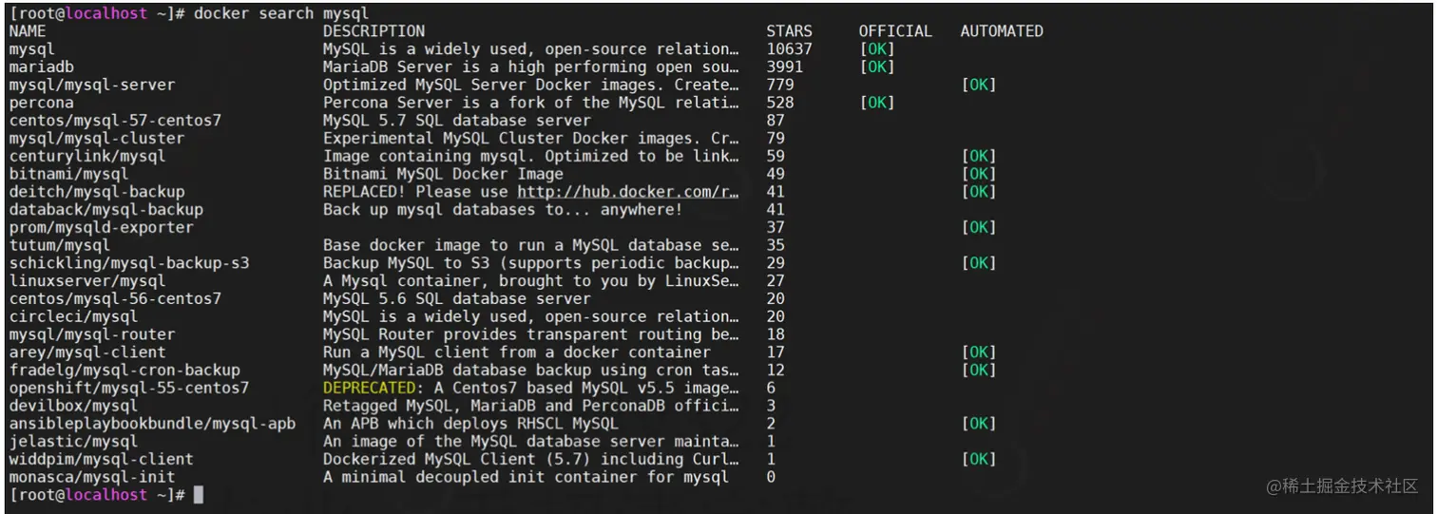Select the circleci/mysql image name
Screen dimensions: 1437x514
[x=73, y=316]
